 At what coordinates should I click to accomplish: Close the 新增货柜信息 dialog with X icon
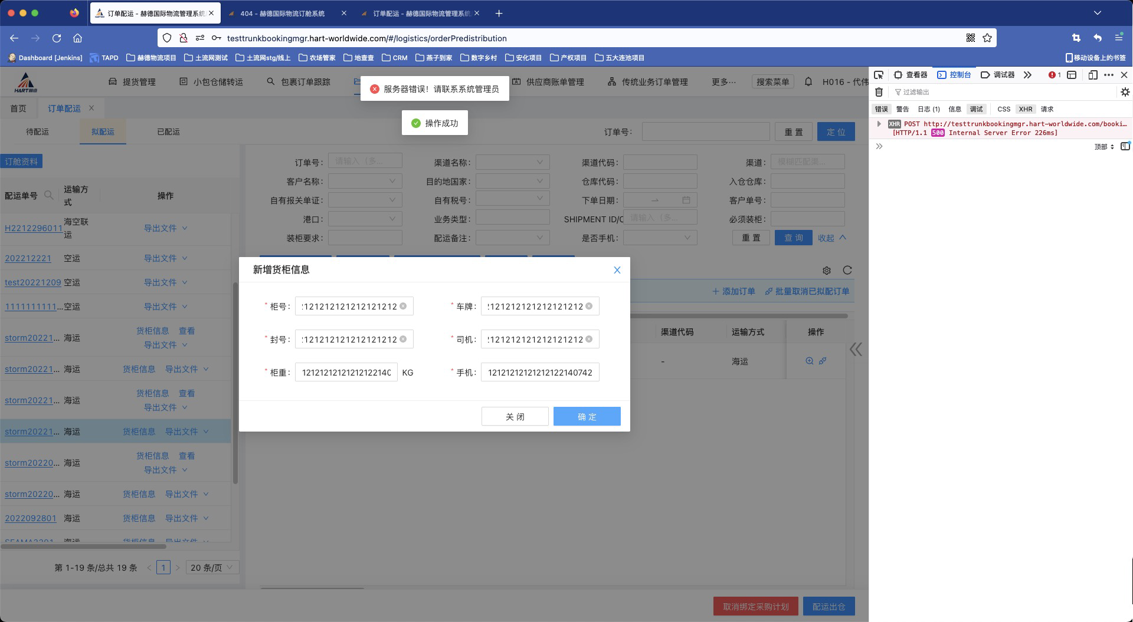(617, 270)
